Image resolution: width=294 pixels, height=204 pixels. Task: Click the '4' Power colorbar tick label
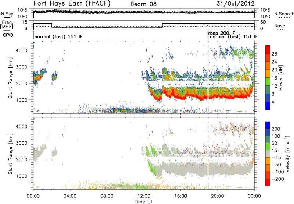coord(273,102)
